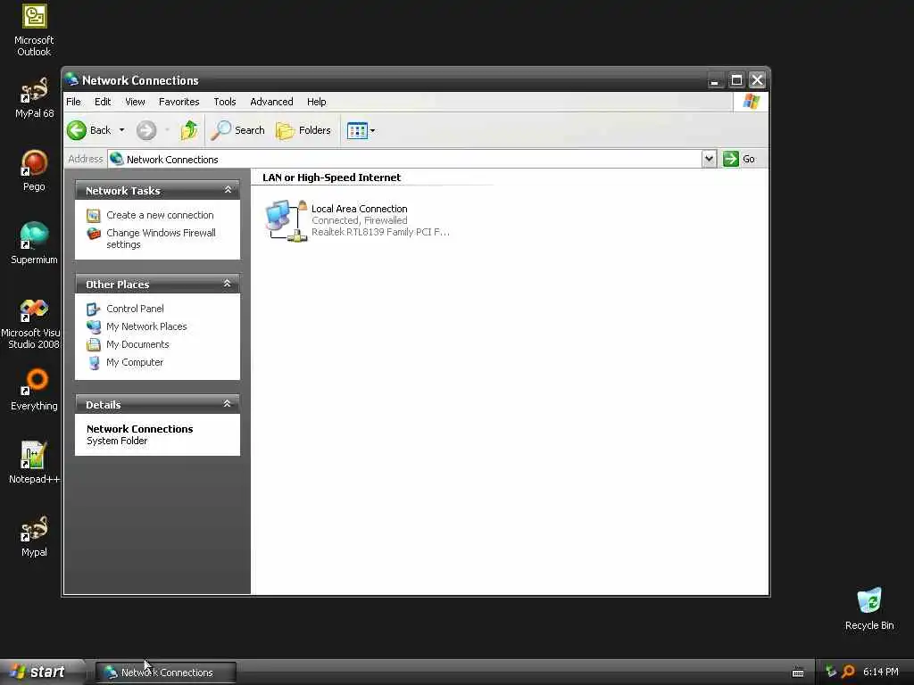Open My Documents link

click(137, 345)
